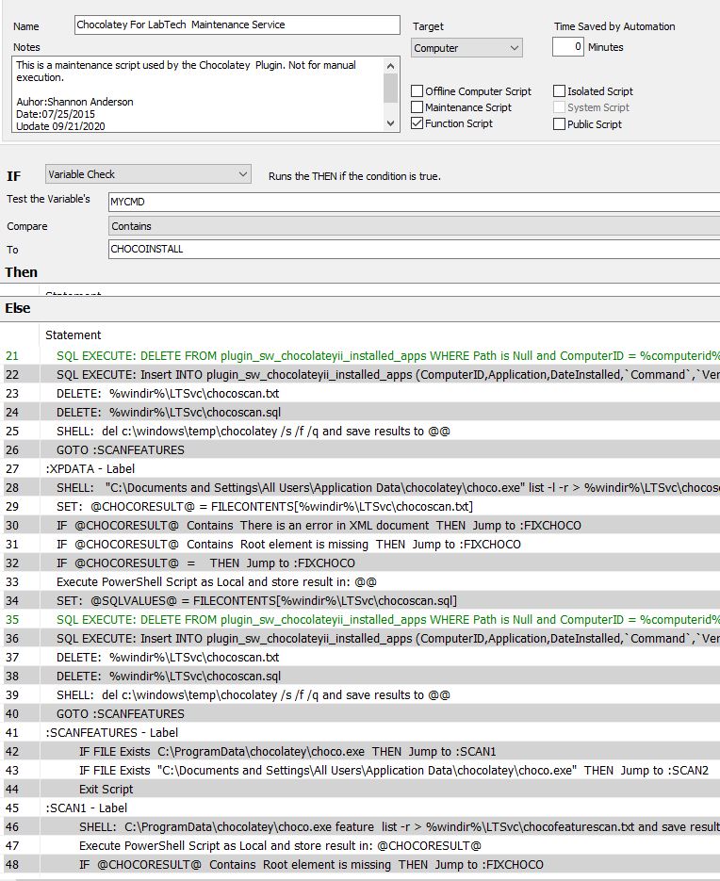Screen dimensions: 720x881
Task: Select the :SCAN1 label on line 45
Action: coord(86,808)
